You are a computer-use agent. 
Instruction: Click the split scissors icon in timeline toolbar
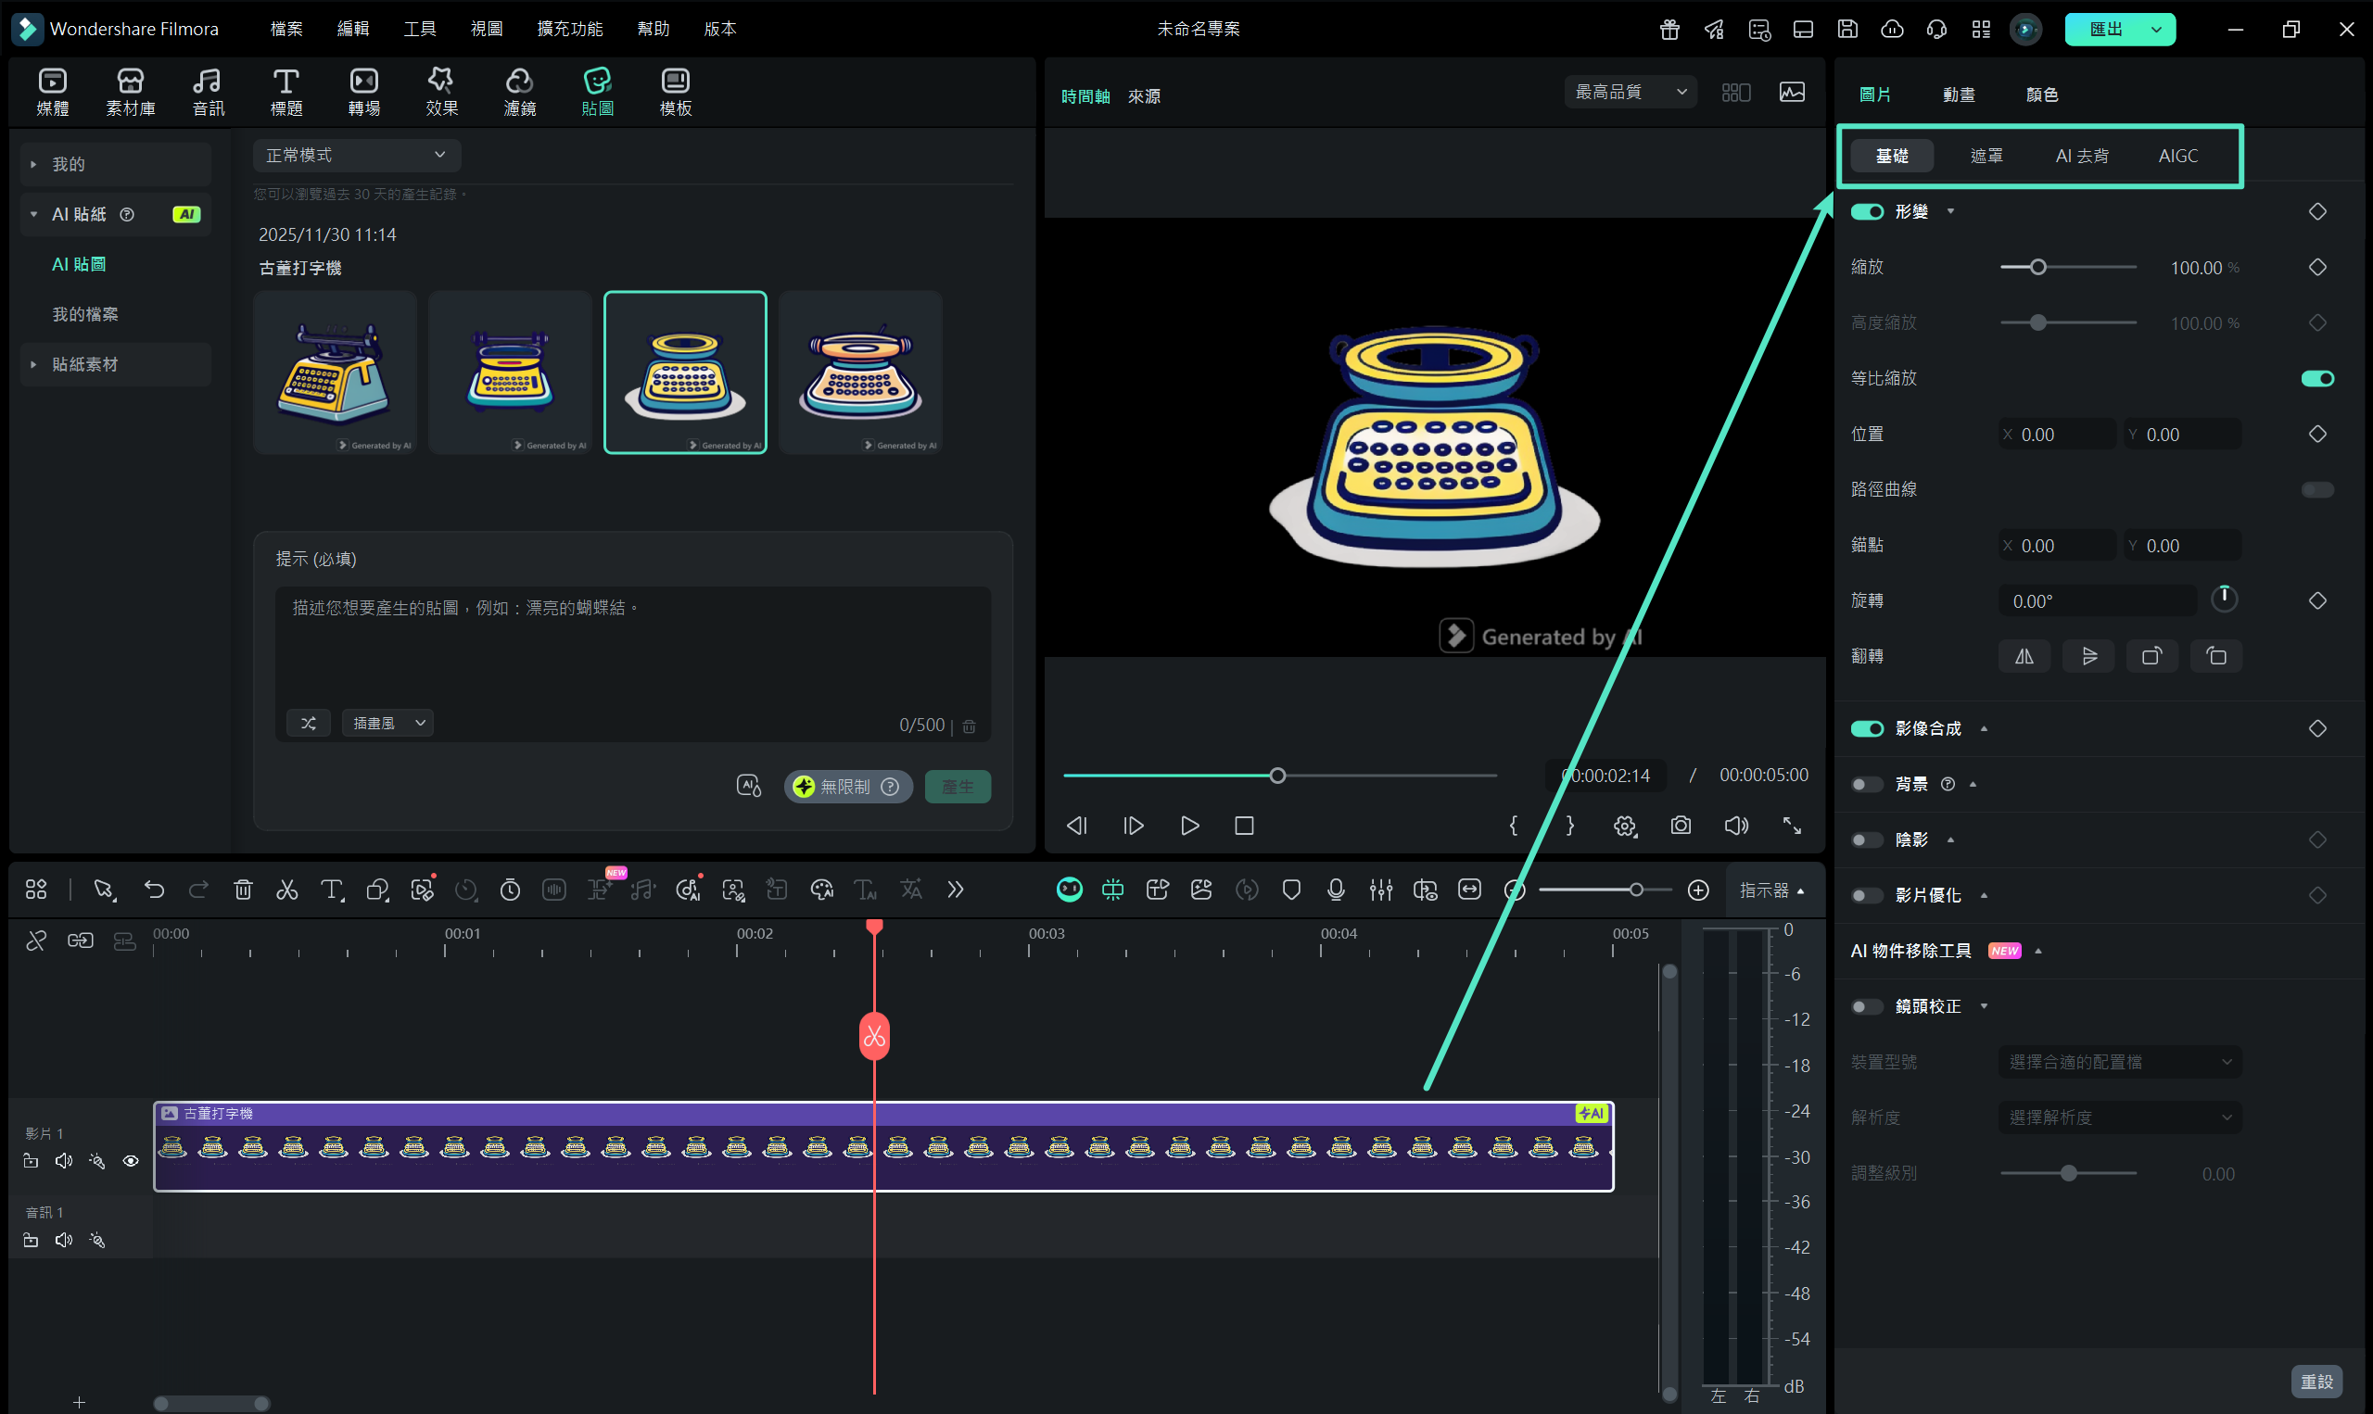point(286,890)
